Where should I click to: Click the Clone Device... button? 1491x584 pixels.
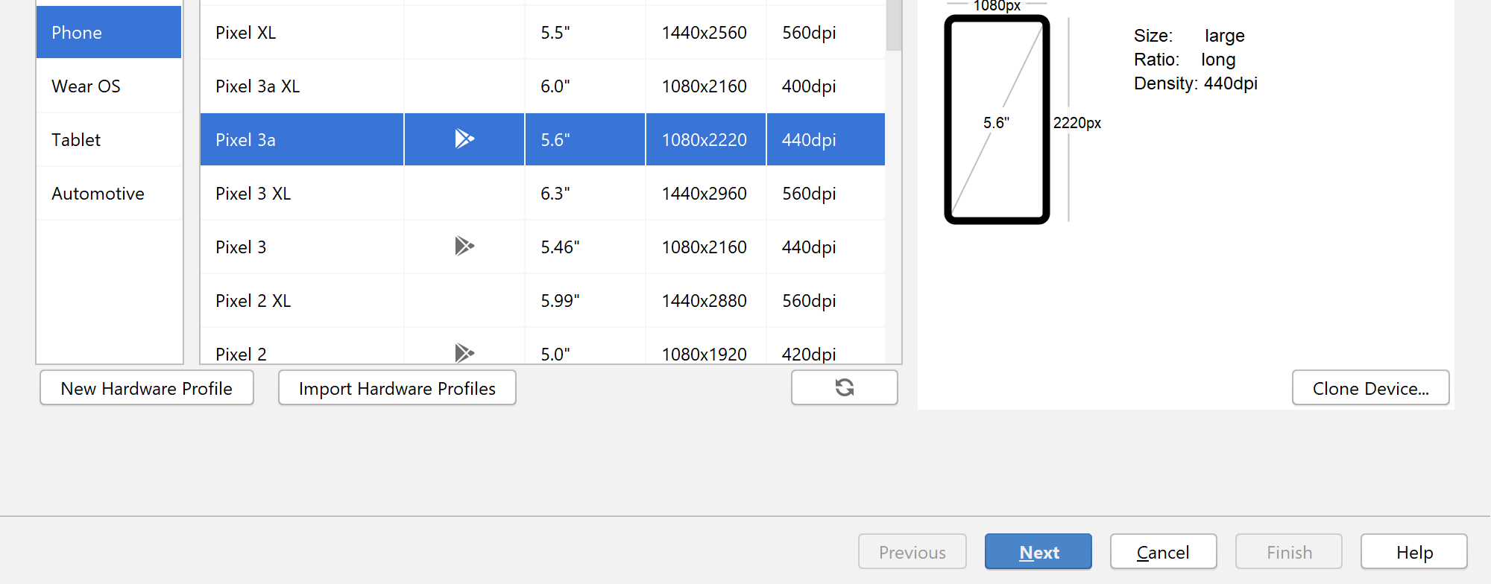coord(1370,388)
